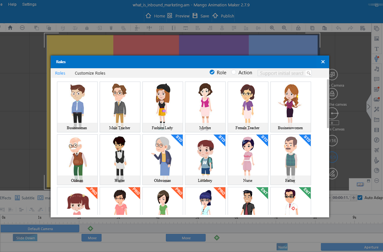Click the search magnifier in the Roles dialog

pyautogui.click(x=309, y=73)
